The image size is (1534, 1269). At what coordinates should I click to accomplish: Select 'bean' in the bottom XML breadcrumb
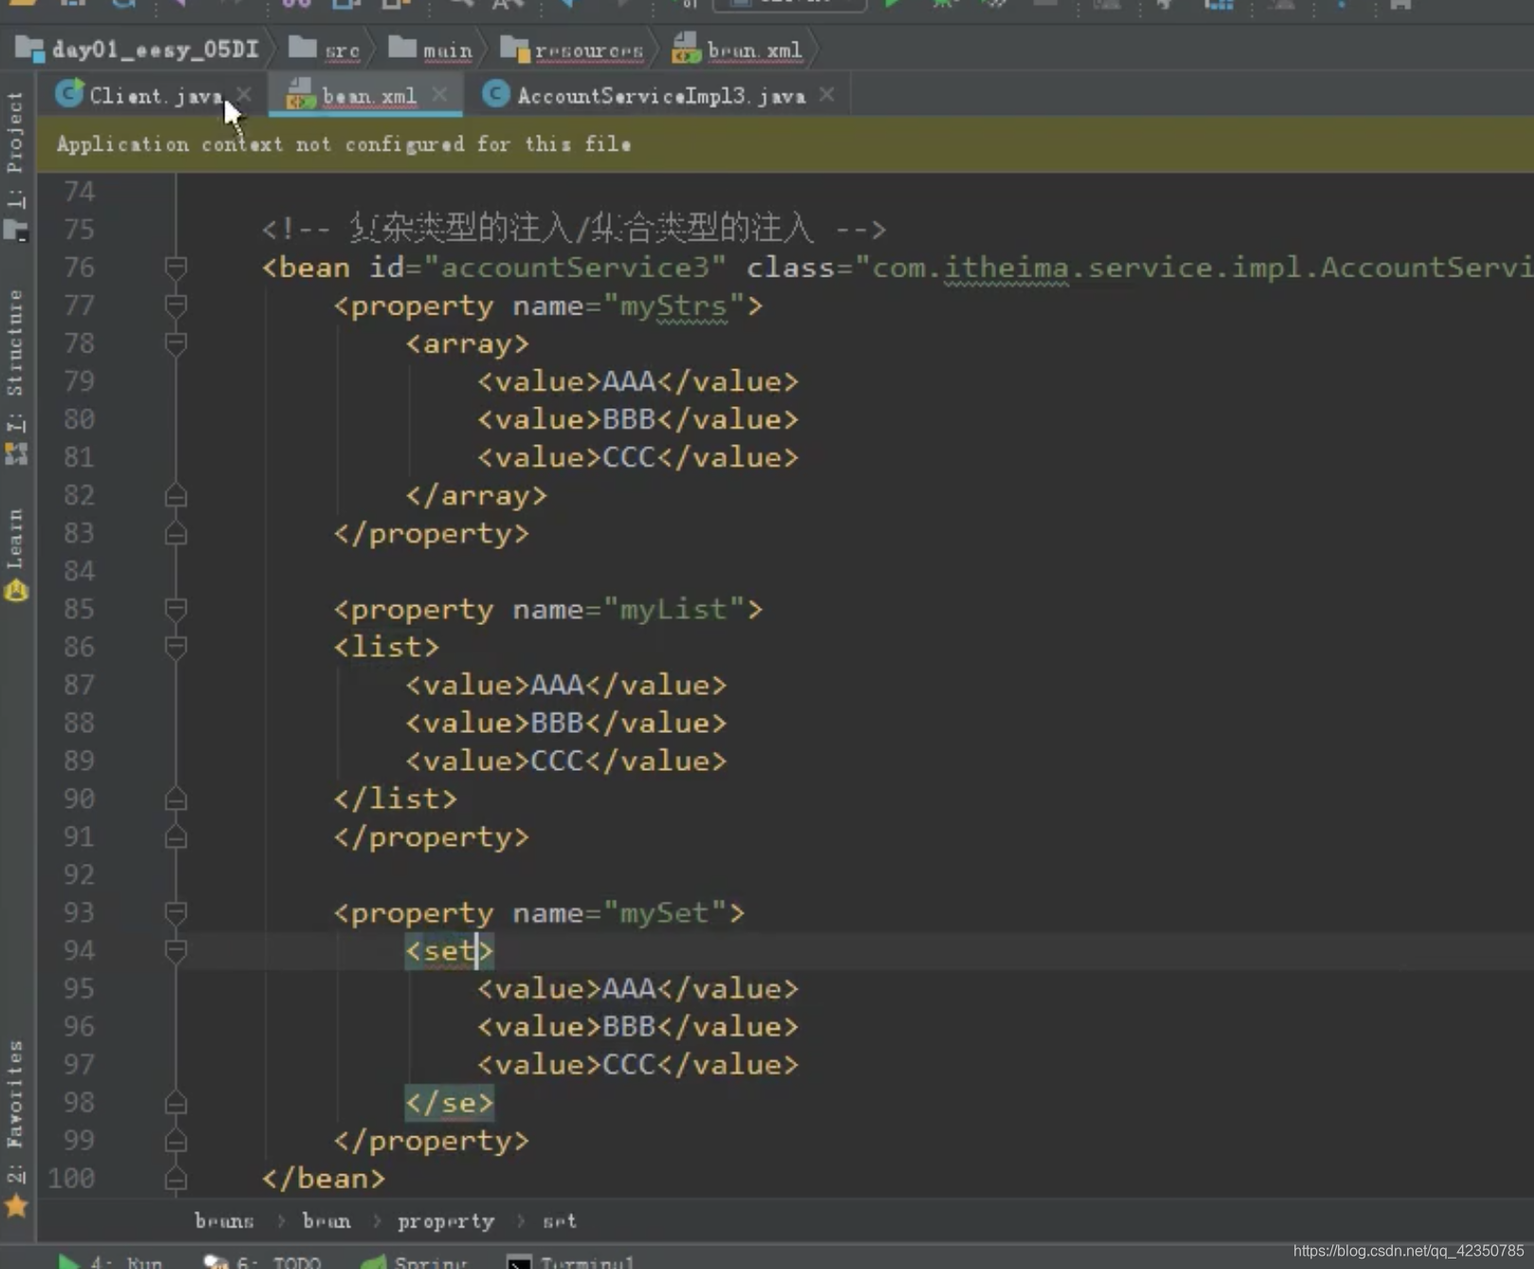327,1221
